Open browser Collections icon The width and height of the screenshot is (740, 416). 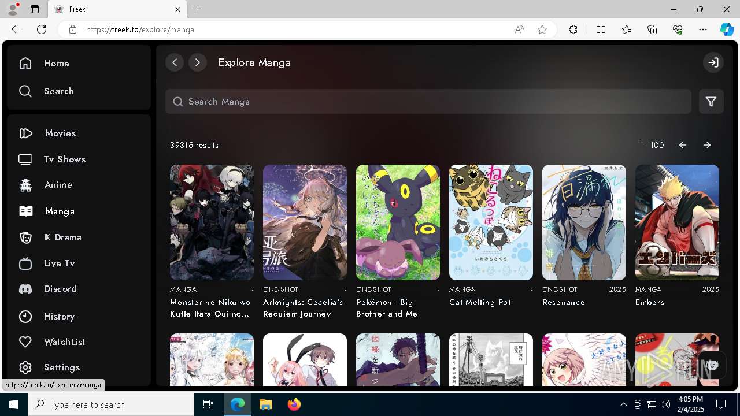coord(652,29)
